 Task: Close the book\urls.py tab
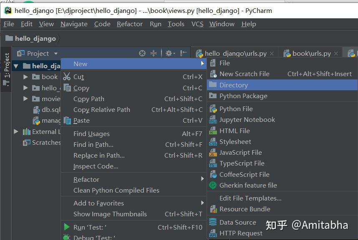coord(336,54)
